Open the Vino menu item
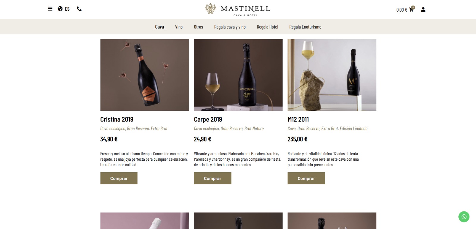 click(x=179, y=27)
